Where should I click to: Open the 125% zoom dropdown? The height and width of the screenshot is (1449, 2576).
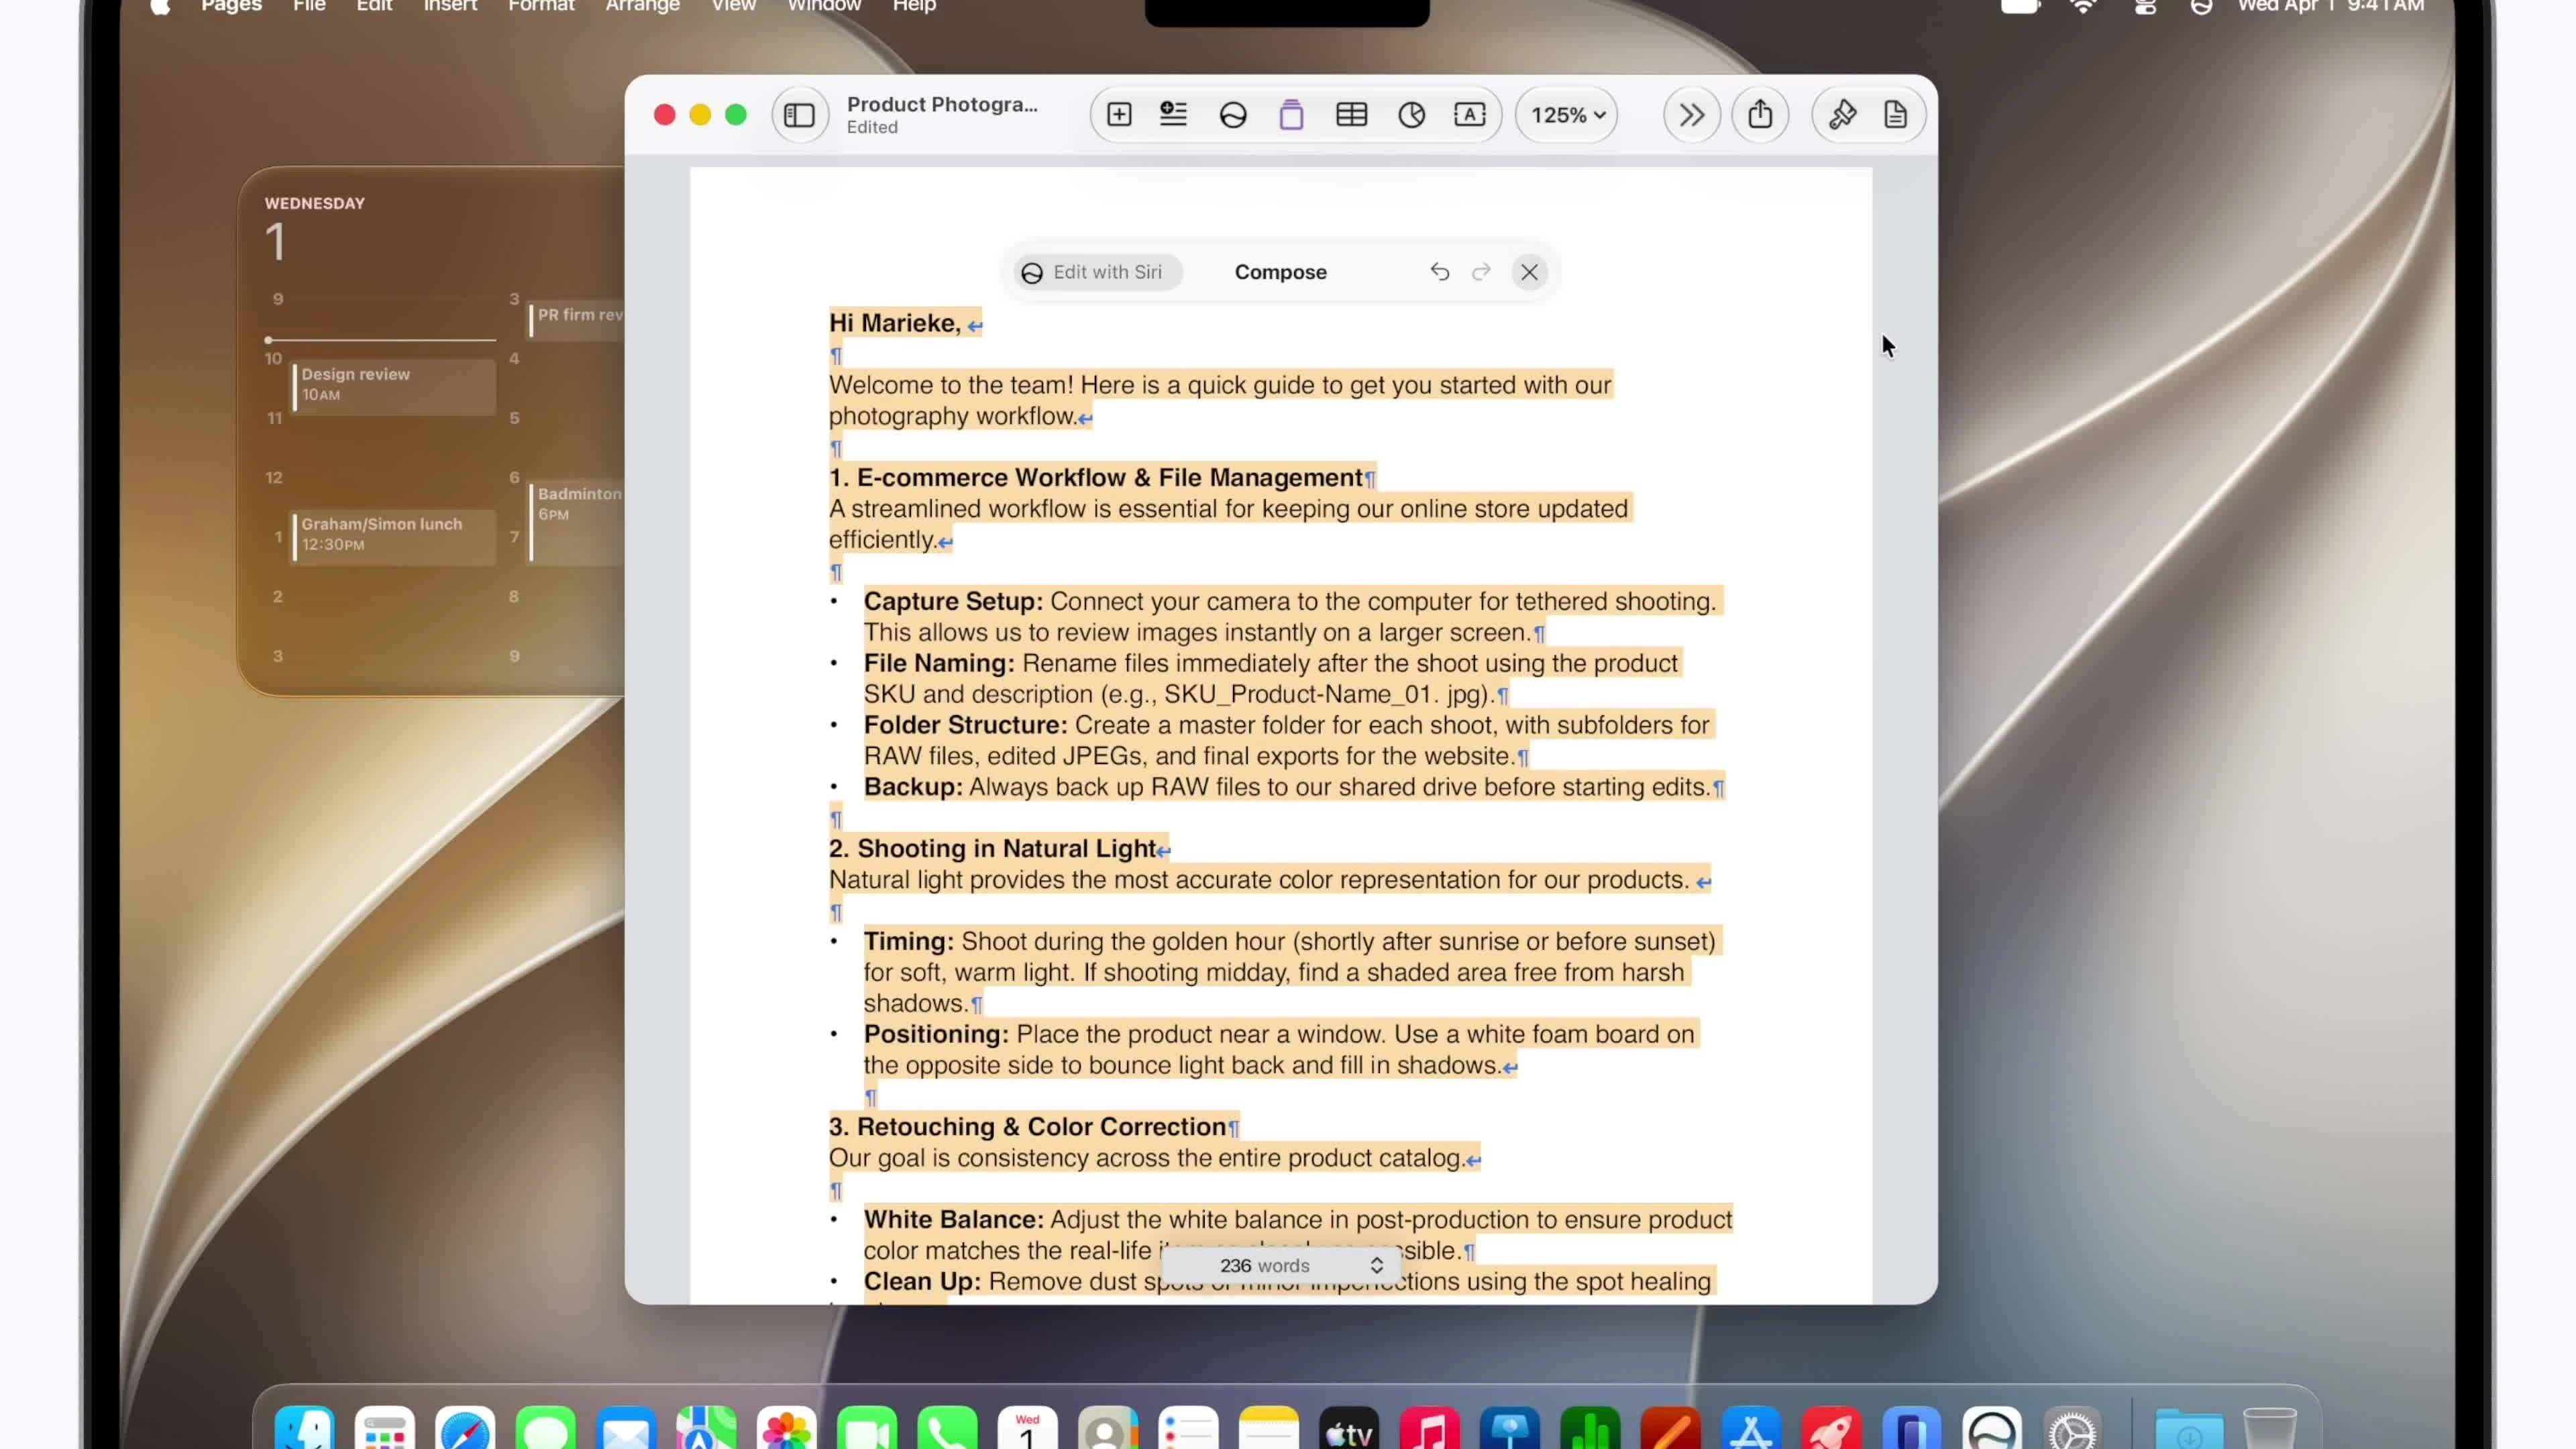pyautogui.click(x=1567, y=115)
